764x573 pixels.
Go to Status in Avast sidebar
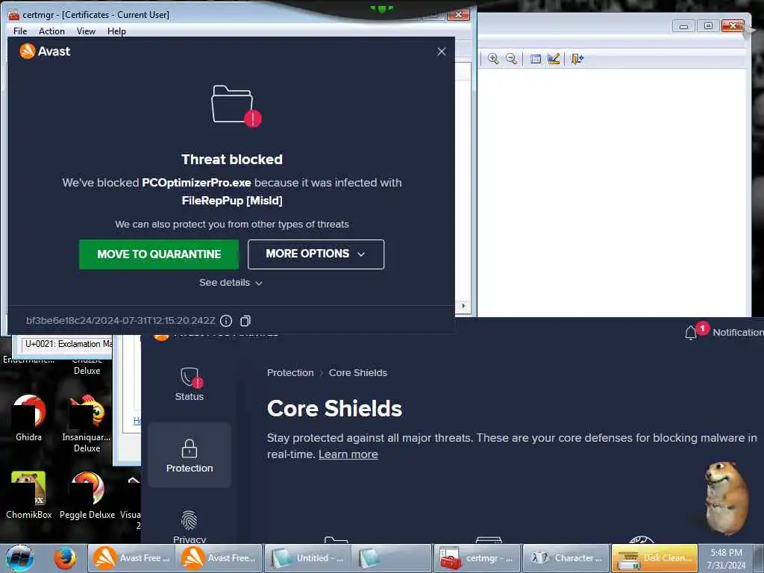tap(189, 384)
